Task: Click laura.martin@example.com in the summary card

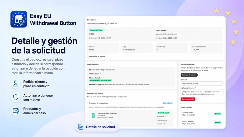Action: pyautogui.click(x=166, y=34)
